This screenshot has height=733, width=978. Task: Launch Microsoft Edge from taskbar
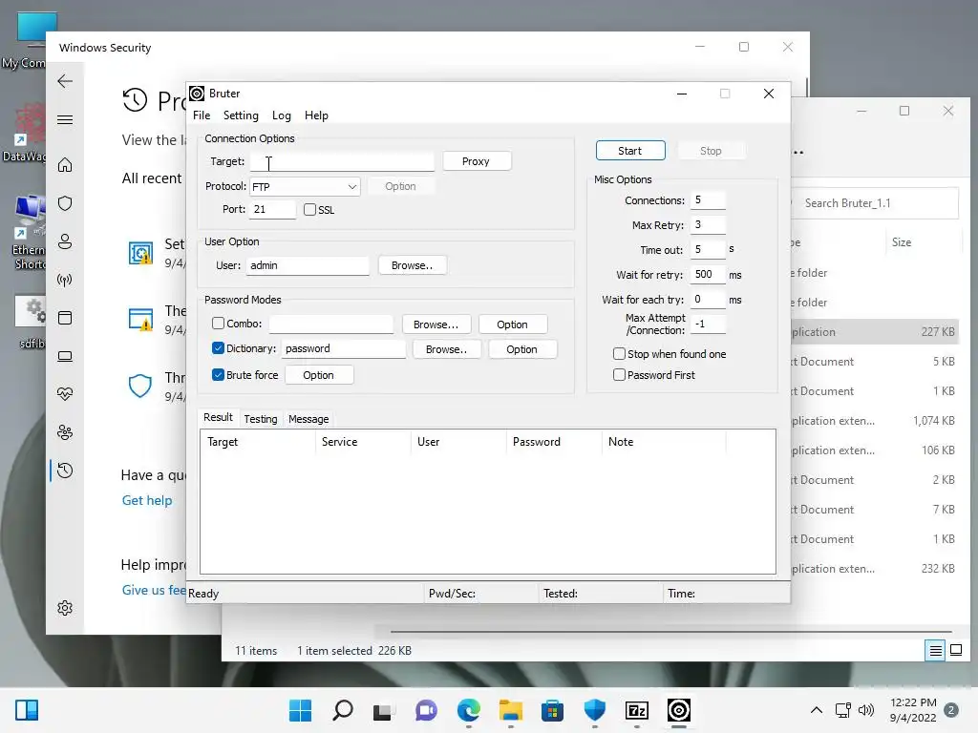pyautogui.click(x=468, y=710)
